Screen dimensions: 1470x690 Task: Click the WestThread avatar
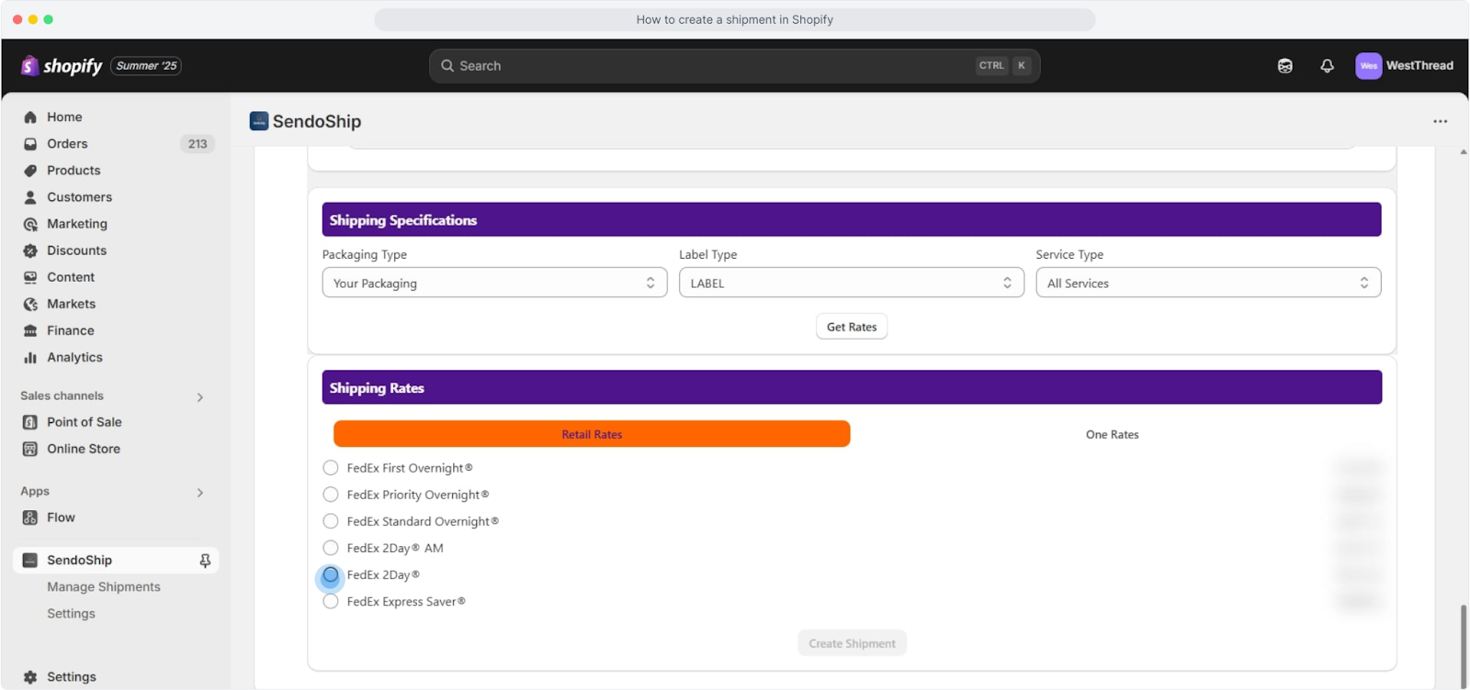pyautogui.click(x=1369, y=66)
